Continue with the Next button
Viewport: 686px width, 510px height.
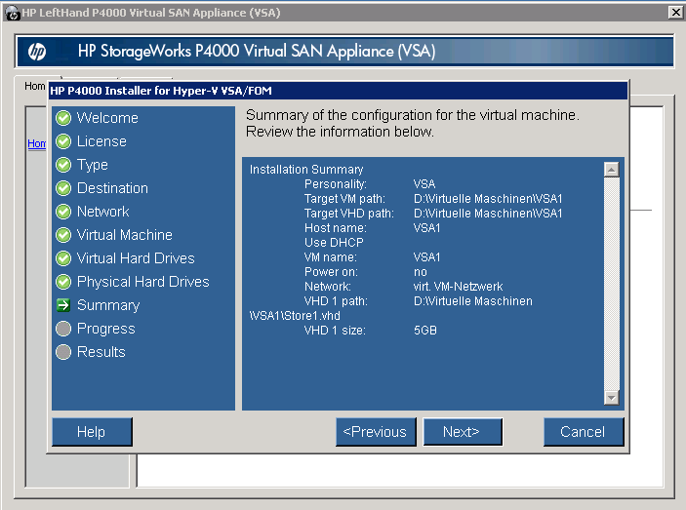pyautogui.click(x=463, y=432)
